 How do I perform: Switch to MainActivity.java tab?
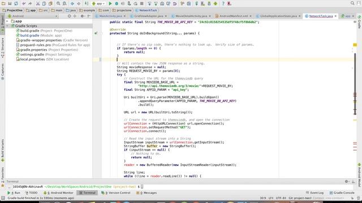110,16
